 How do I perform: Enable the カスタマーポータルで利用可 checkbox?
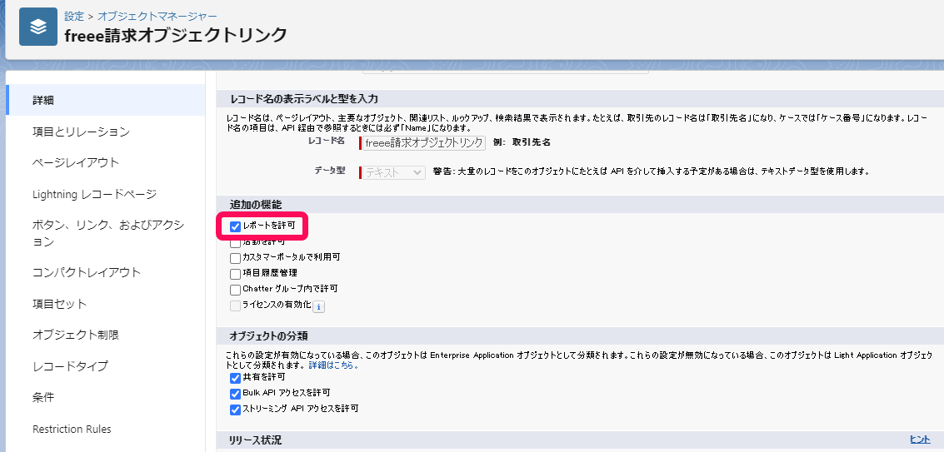(236, 258)
